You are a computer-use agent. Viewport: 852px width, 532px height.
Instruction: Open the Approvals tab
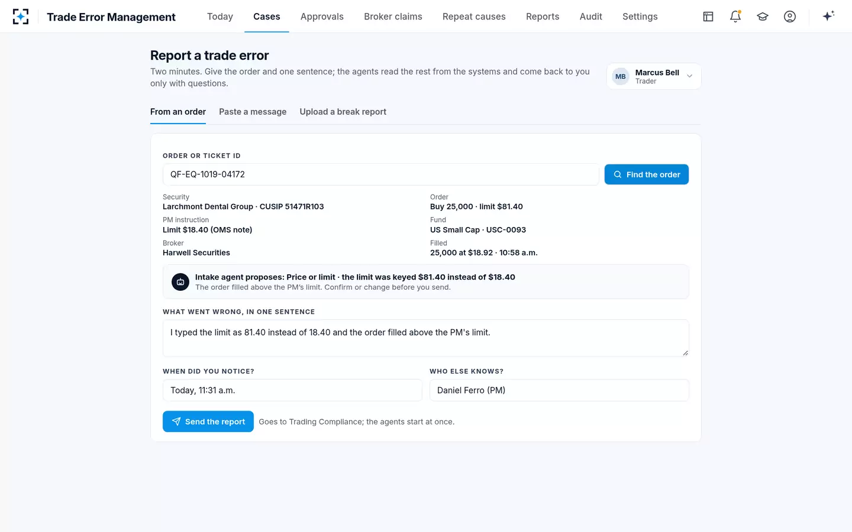(322, 17)
